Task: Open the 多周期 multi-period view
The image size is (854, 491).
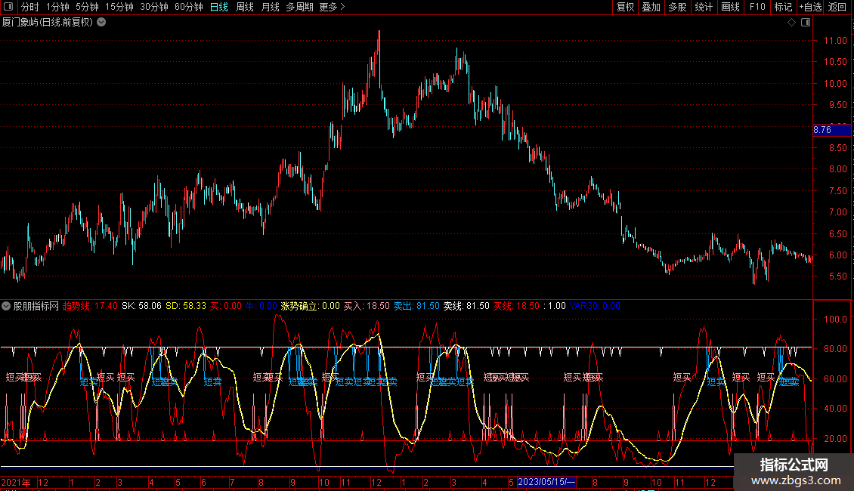Action: pyautogui.click(x=299, y=7)
